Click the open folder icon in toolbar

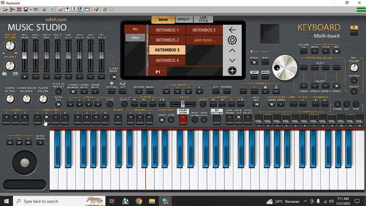(x=5, y=10)
